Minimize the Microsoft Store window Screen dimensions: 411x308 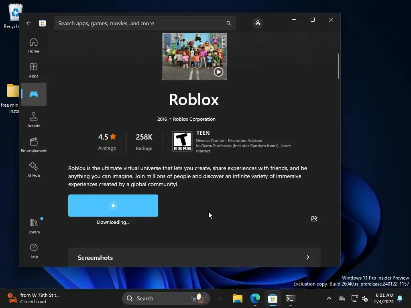click(294, 20)
